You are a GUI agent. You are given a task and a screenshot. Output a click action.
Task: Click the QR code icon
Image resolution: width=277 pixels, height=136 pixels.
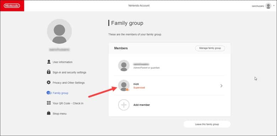pyautogui.click(x=49, y=103)
